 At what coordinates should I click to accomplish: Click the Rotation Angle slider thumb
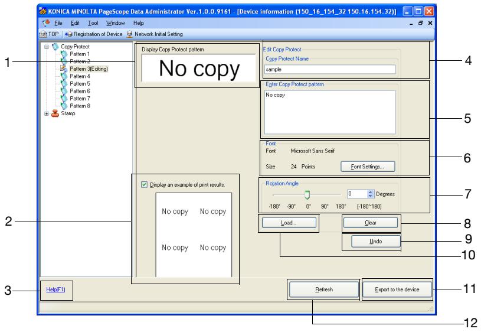click(307, 195)
